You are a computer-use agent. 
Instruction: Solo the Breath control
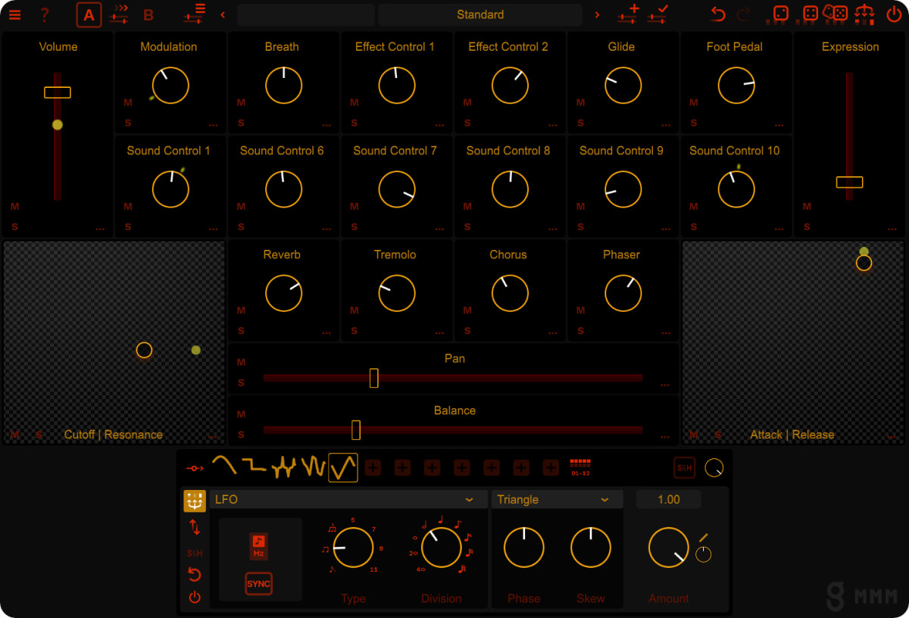click(241, 123)
